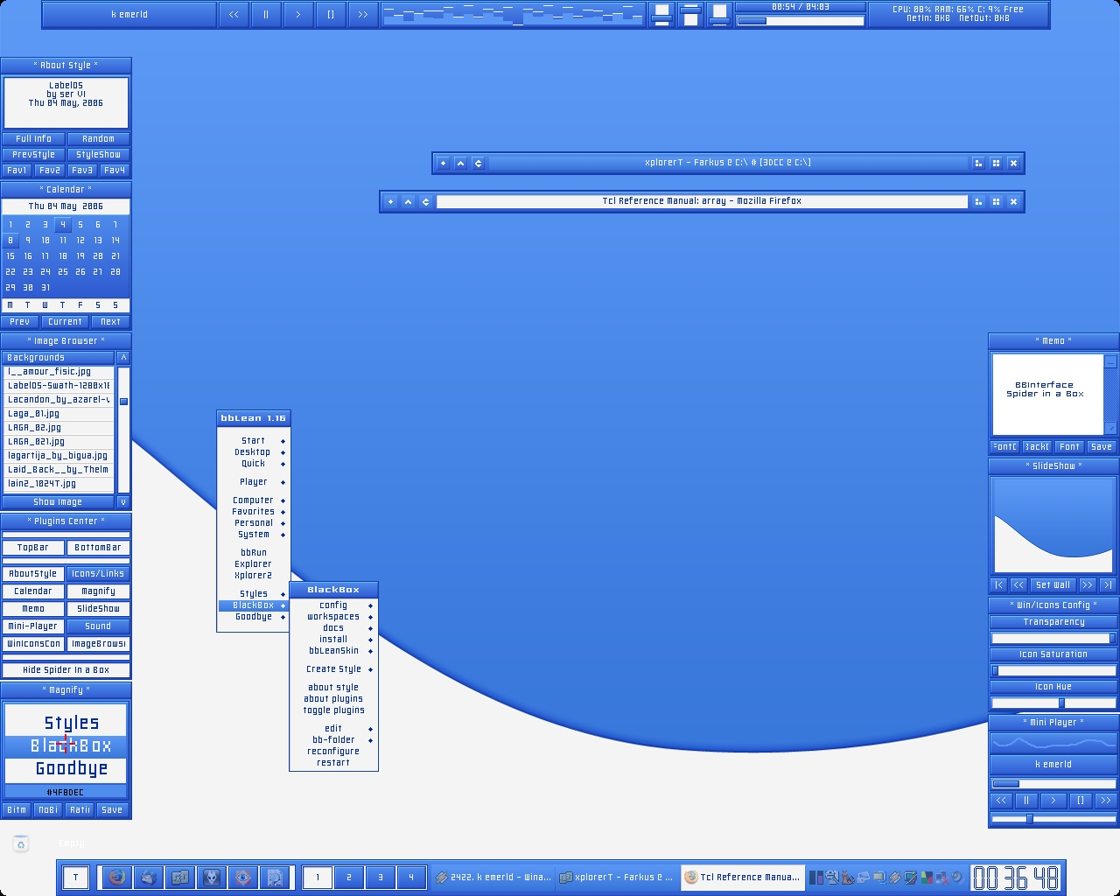
Task: Advance to next track in Mini Player panel
Action: (1106, 800)
